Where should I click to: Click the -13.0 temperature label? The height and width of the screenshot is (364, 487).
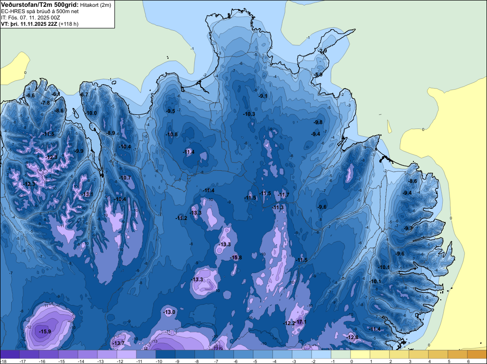coord(169,312)
